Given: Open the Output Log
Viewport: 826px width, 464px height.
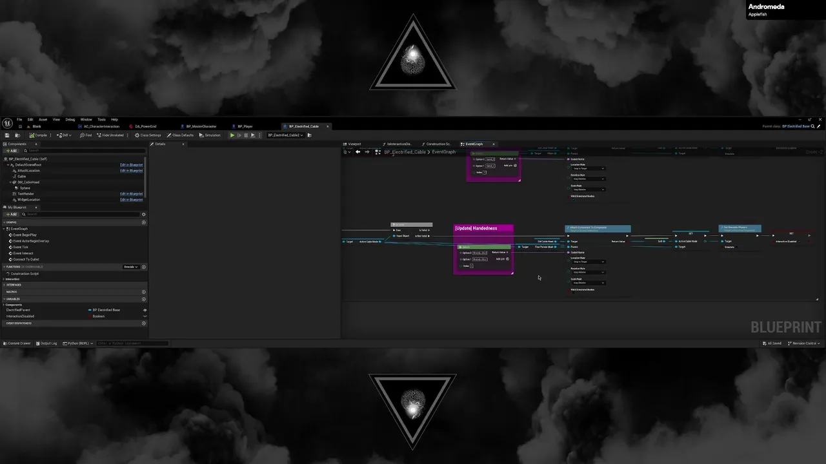Looking at the screenshot, I should click(x=47, y=343).
